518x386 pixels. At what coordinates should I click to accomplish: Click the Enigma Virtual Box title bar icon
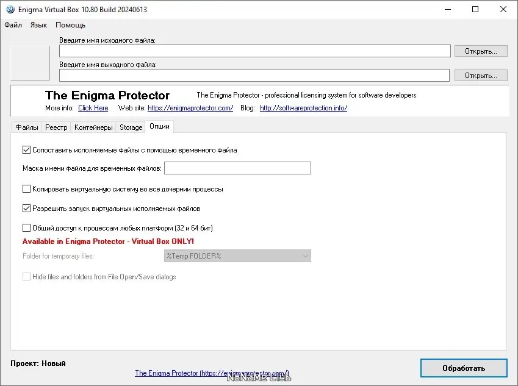[10, 9]
